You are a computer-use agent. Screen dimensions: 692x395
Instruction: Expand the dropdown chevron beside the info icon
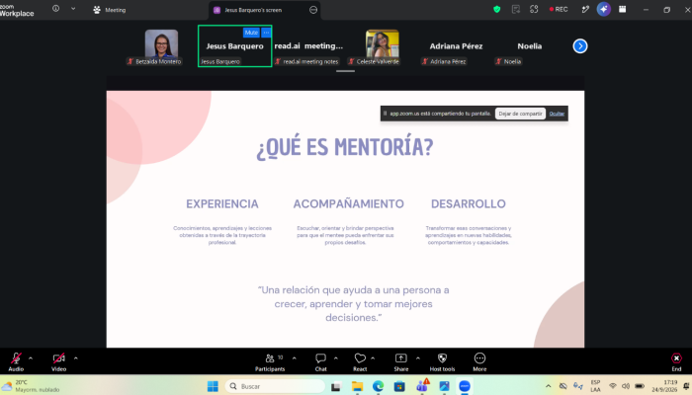73,8
